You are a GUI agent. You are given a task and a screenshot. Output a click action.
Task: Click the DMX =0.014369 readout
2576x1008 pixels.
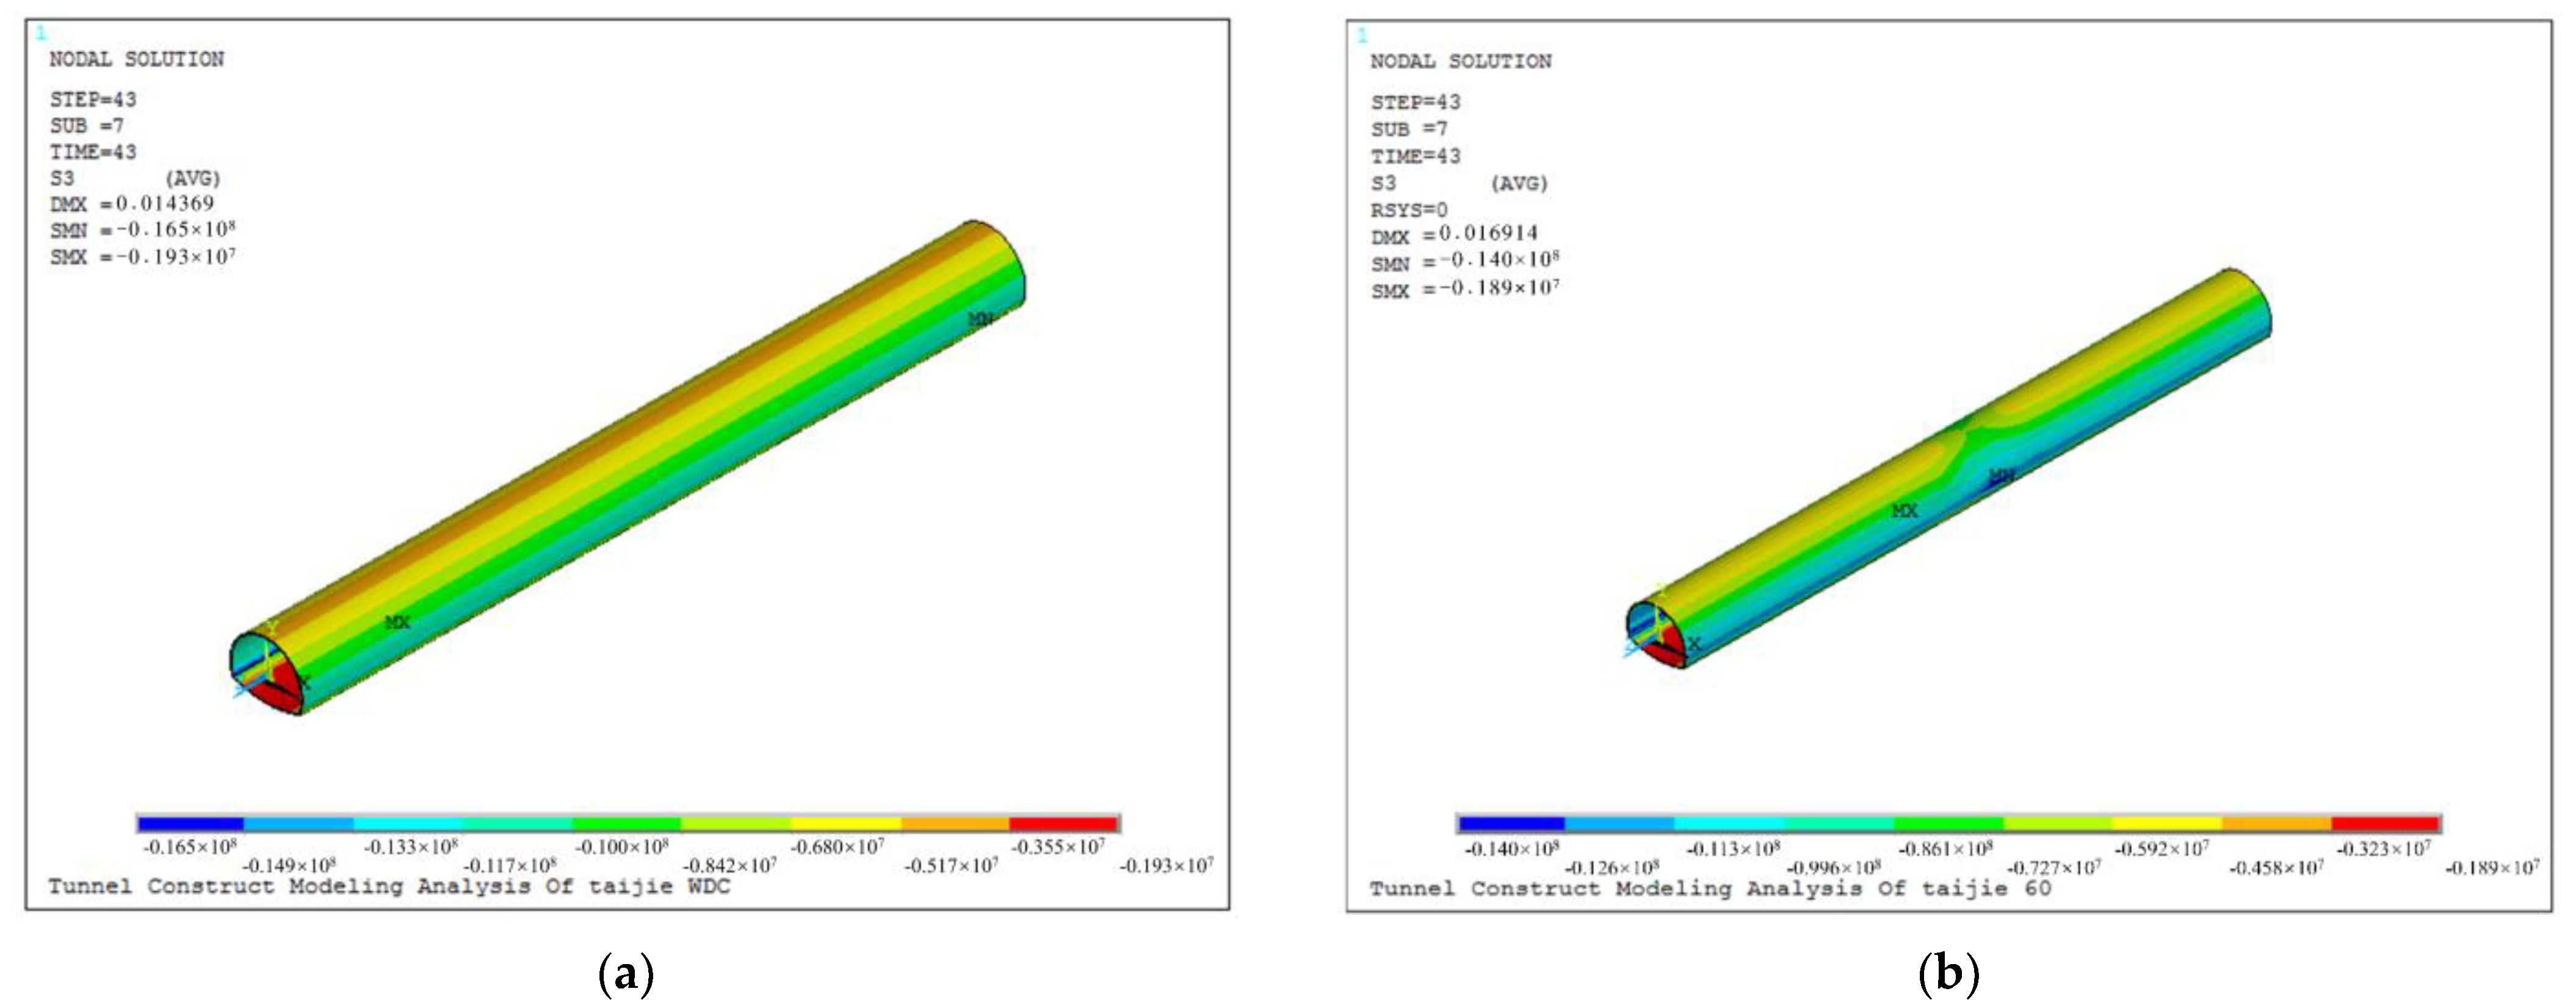point(132,204)
